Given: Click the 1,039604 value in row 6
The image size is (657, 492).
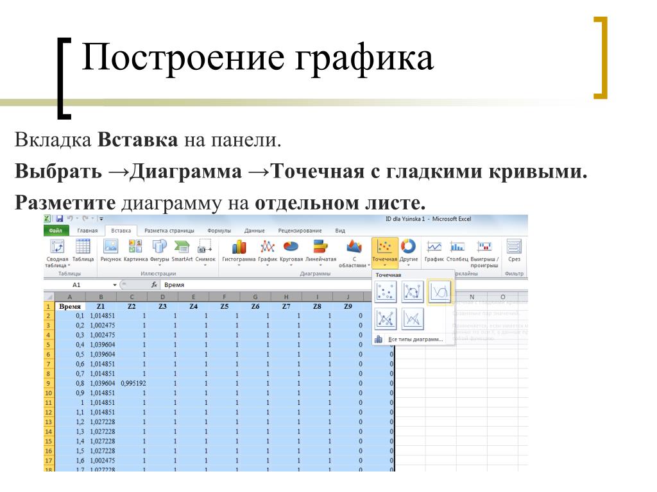Looking at the screenshot, I should point(101,354).
